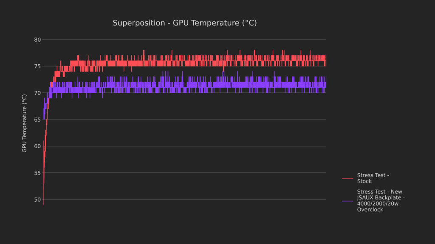Click the red Stock temperature trace plateau
The height and width of the screenshot is (244, 435).
click(191, 63)
